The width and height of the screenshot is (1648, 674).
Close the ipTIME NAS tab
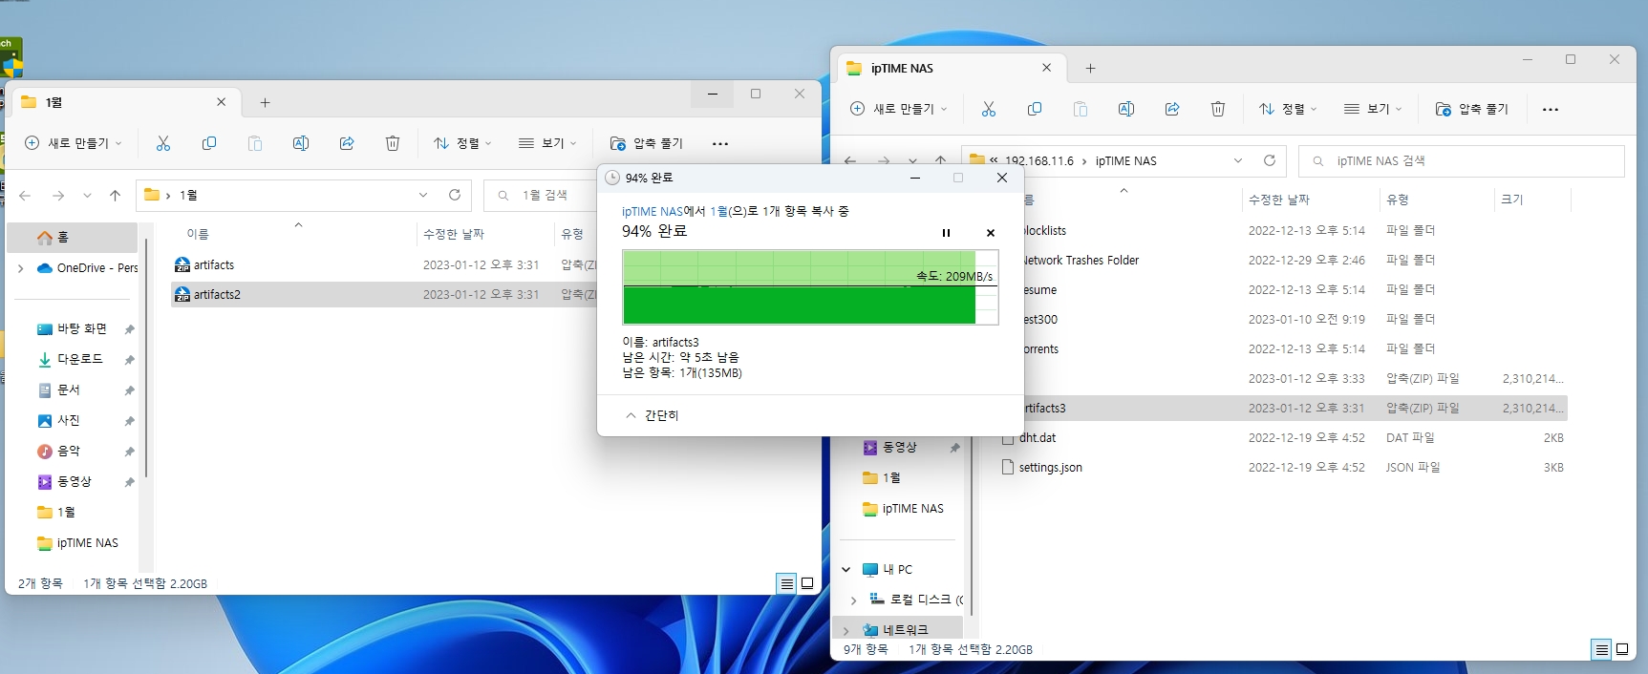[1046, 68]
